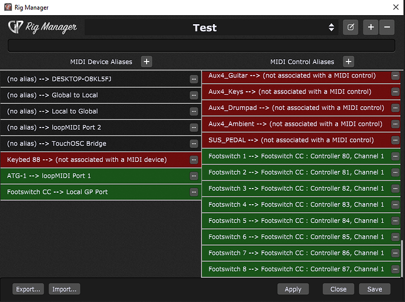Select the loopMIDI Port 2 device row
405x302 pixels.
[97, 127]
